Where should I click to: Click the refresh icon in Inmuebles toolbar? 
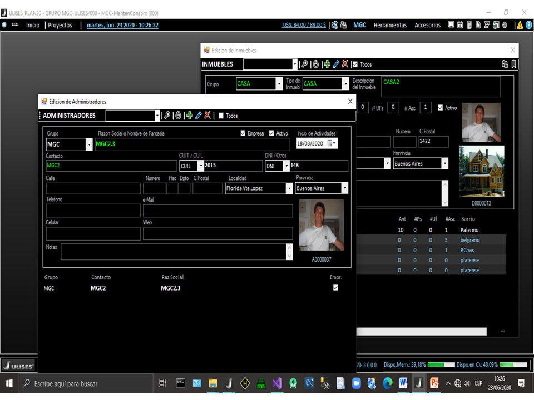click(315, 64)
